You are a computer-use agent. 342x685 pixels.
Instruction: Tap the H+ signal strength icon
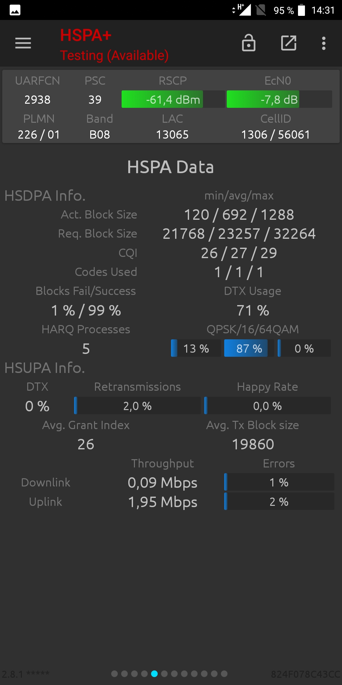coord(242,10)
